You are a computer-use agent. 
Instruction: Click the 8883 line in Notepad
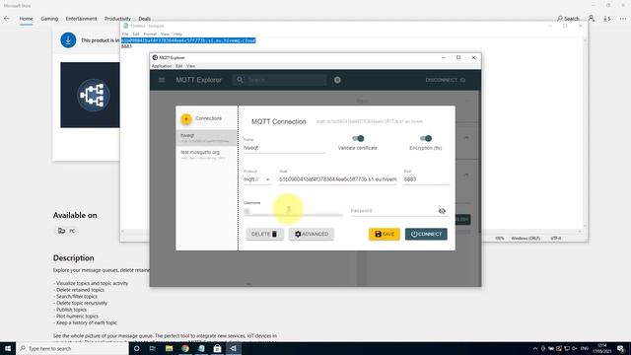click(x=126, y=46)
